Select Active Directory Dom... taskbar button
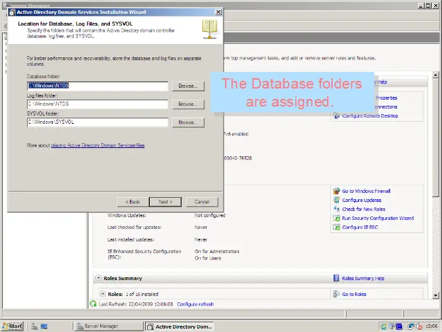 coord(180,326)
